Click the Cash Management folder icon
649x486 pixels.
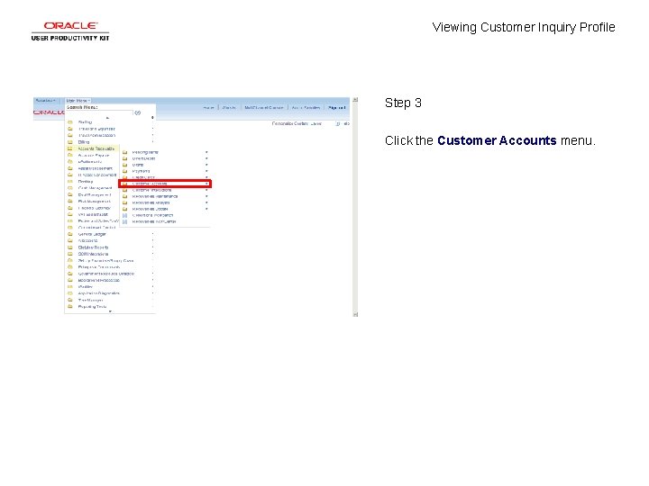point(70,188)
